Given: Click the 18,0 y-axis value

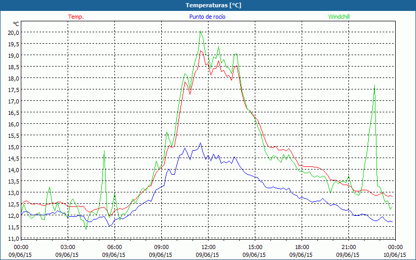Looking at the screenshot, I should (14, 79).
